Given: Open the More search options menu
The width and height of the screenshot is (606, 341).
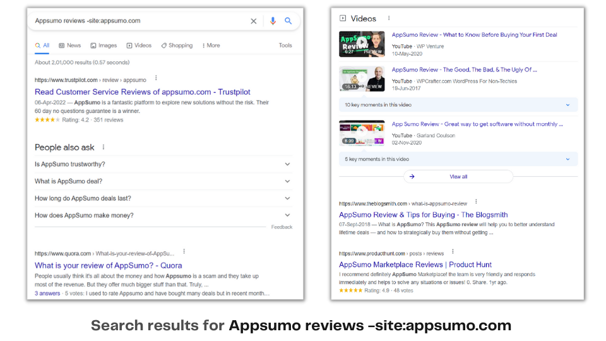Looking at the screenshot, I should (x=211, y=45).
